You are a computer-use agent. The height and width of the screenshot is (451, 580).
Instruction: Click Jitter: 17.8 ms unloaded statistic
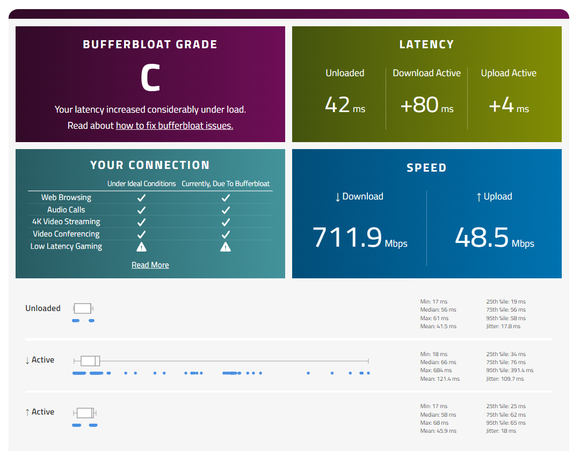pos(503,327)
